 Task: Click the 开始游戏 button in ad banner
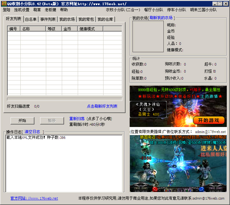point(209,120)
